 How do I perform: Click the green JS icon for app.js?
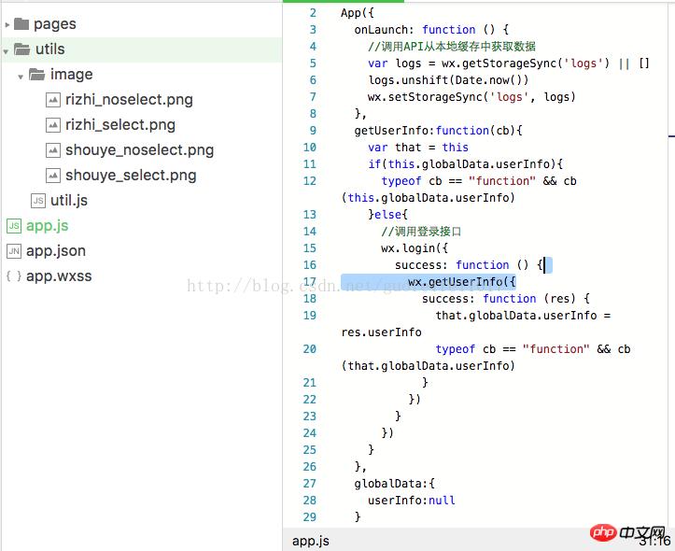pos(14,226)
